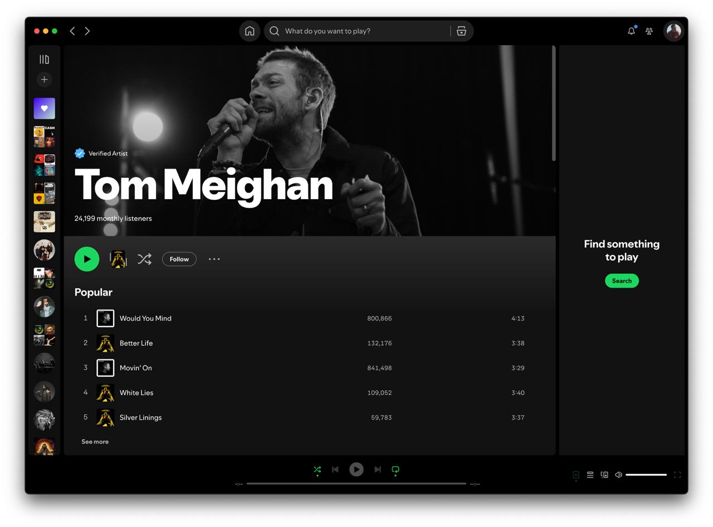Open the create playlist plus button
The image size is (713, 527).
point(44,80)
